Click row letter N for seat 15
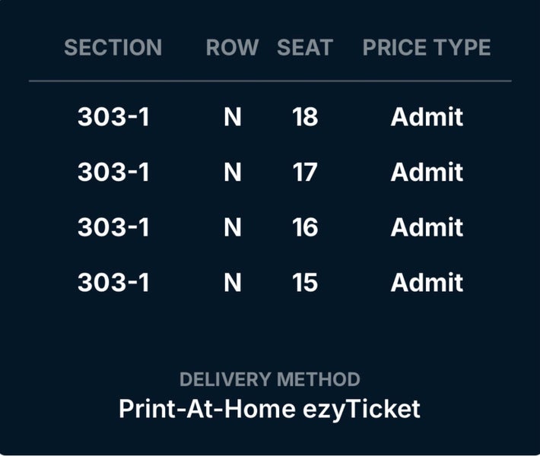 [x=232, y=283]
